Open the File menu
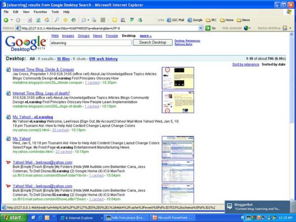This screenshot has height=222, width=296. pyautogui.click(x=6, y=12)
